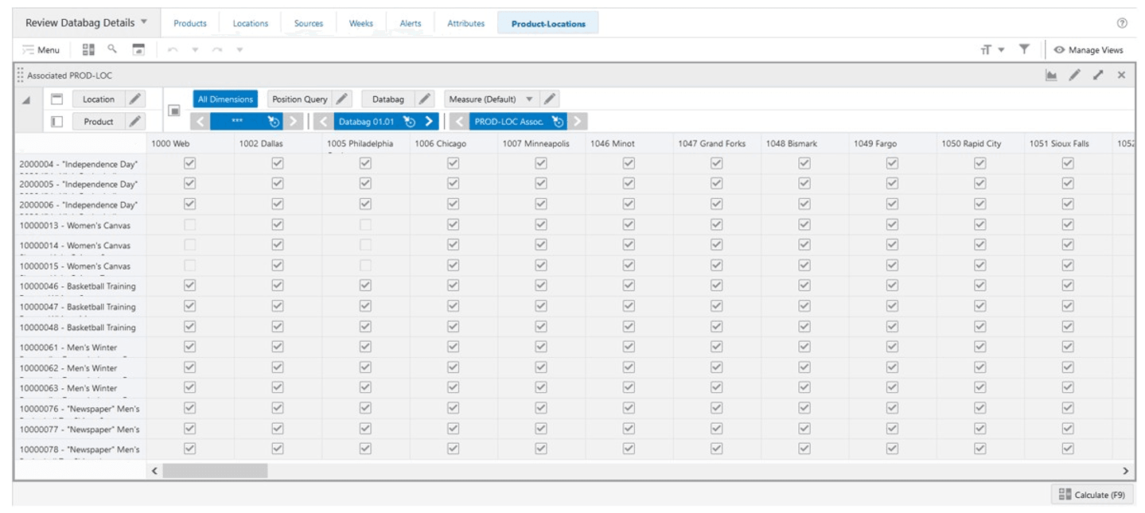Viewport: 1145px width, 513px height.
Task: Click the chart icon on Associated PROD-LOC panel
Action: 1053,75
